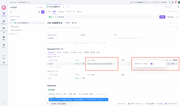Select the Headers tab in Requestパラメータ
Screen dimensions: 180x106
click(x=66, y=52)
